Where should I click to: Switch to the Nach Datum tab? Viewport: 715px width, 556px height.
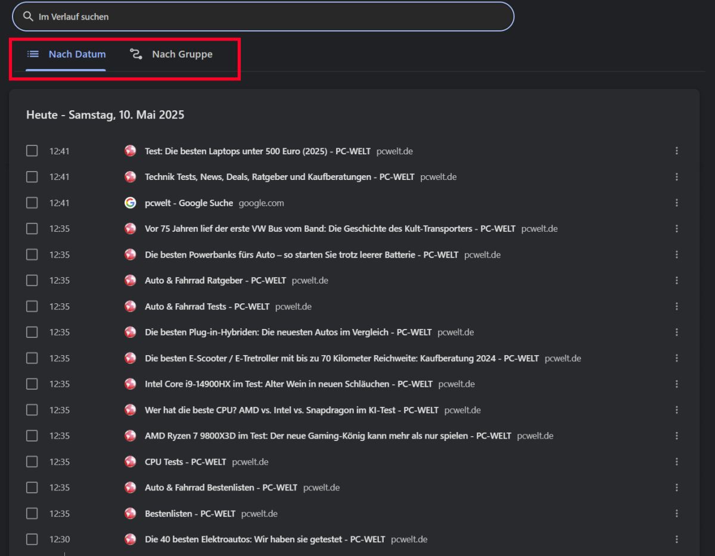66,54
